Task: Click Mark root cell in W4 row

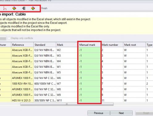Action: click(x=134, y=61)
